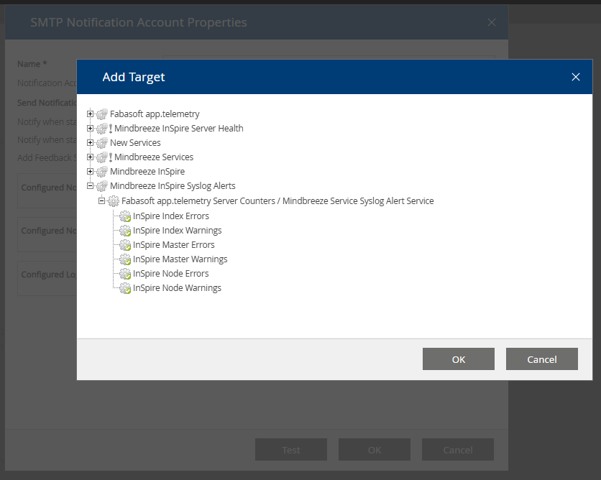Select InSpire Index Warnings target
Image resolution: width=601 pixels, height=480 pixels.
tap(177, 231)
